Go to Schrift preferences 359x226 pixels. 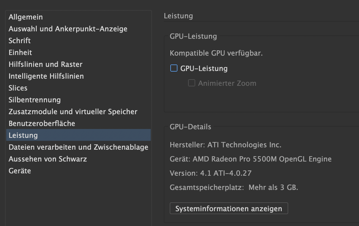tap(20, 41)
